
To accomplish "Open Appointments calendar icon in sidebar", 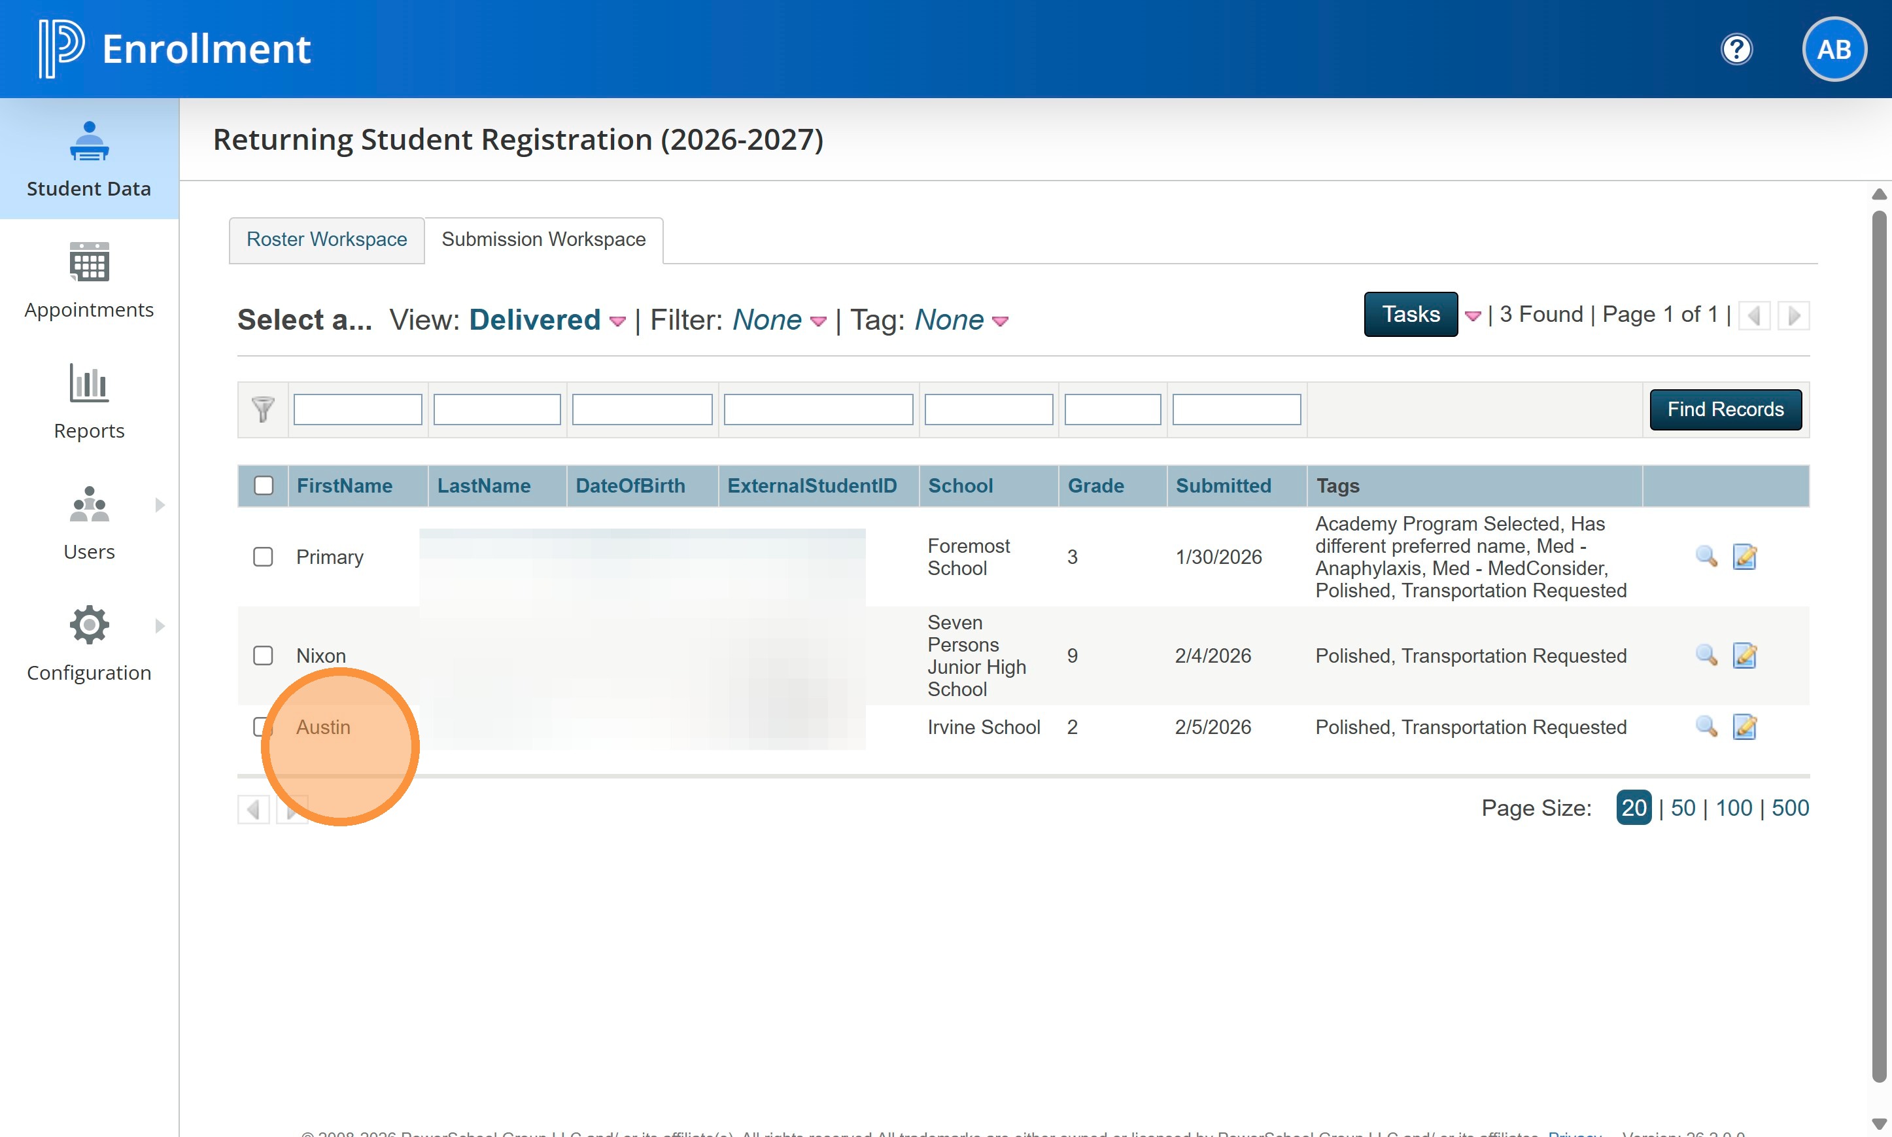I will coord(89,262).
